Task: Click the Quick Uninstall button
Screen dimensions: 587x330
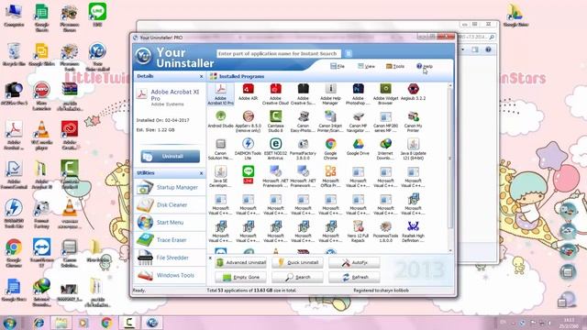Action: (297, 263)
